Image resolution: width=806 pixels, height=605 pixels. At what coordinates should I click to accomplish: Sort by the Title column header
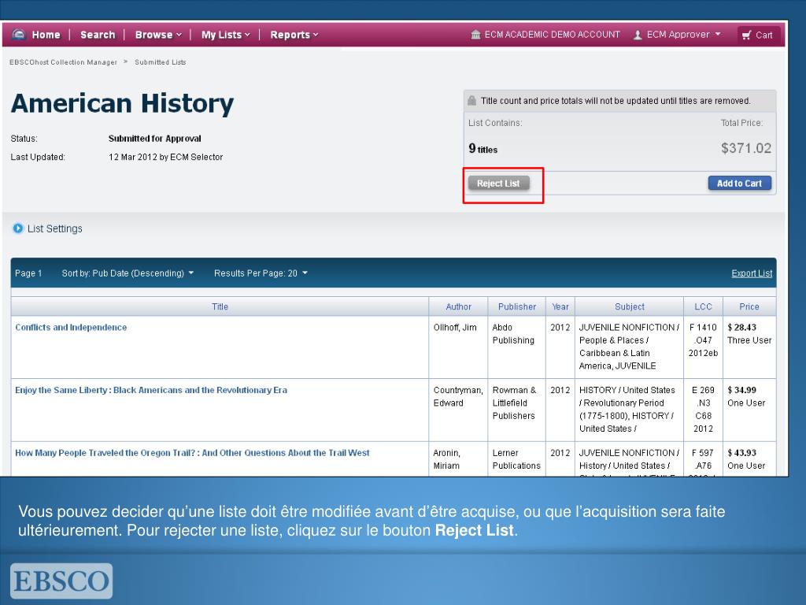coord(220,306)
